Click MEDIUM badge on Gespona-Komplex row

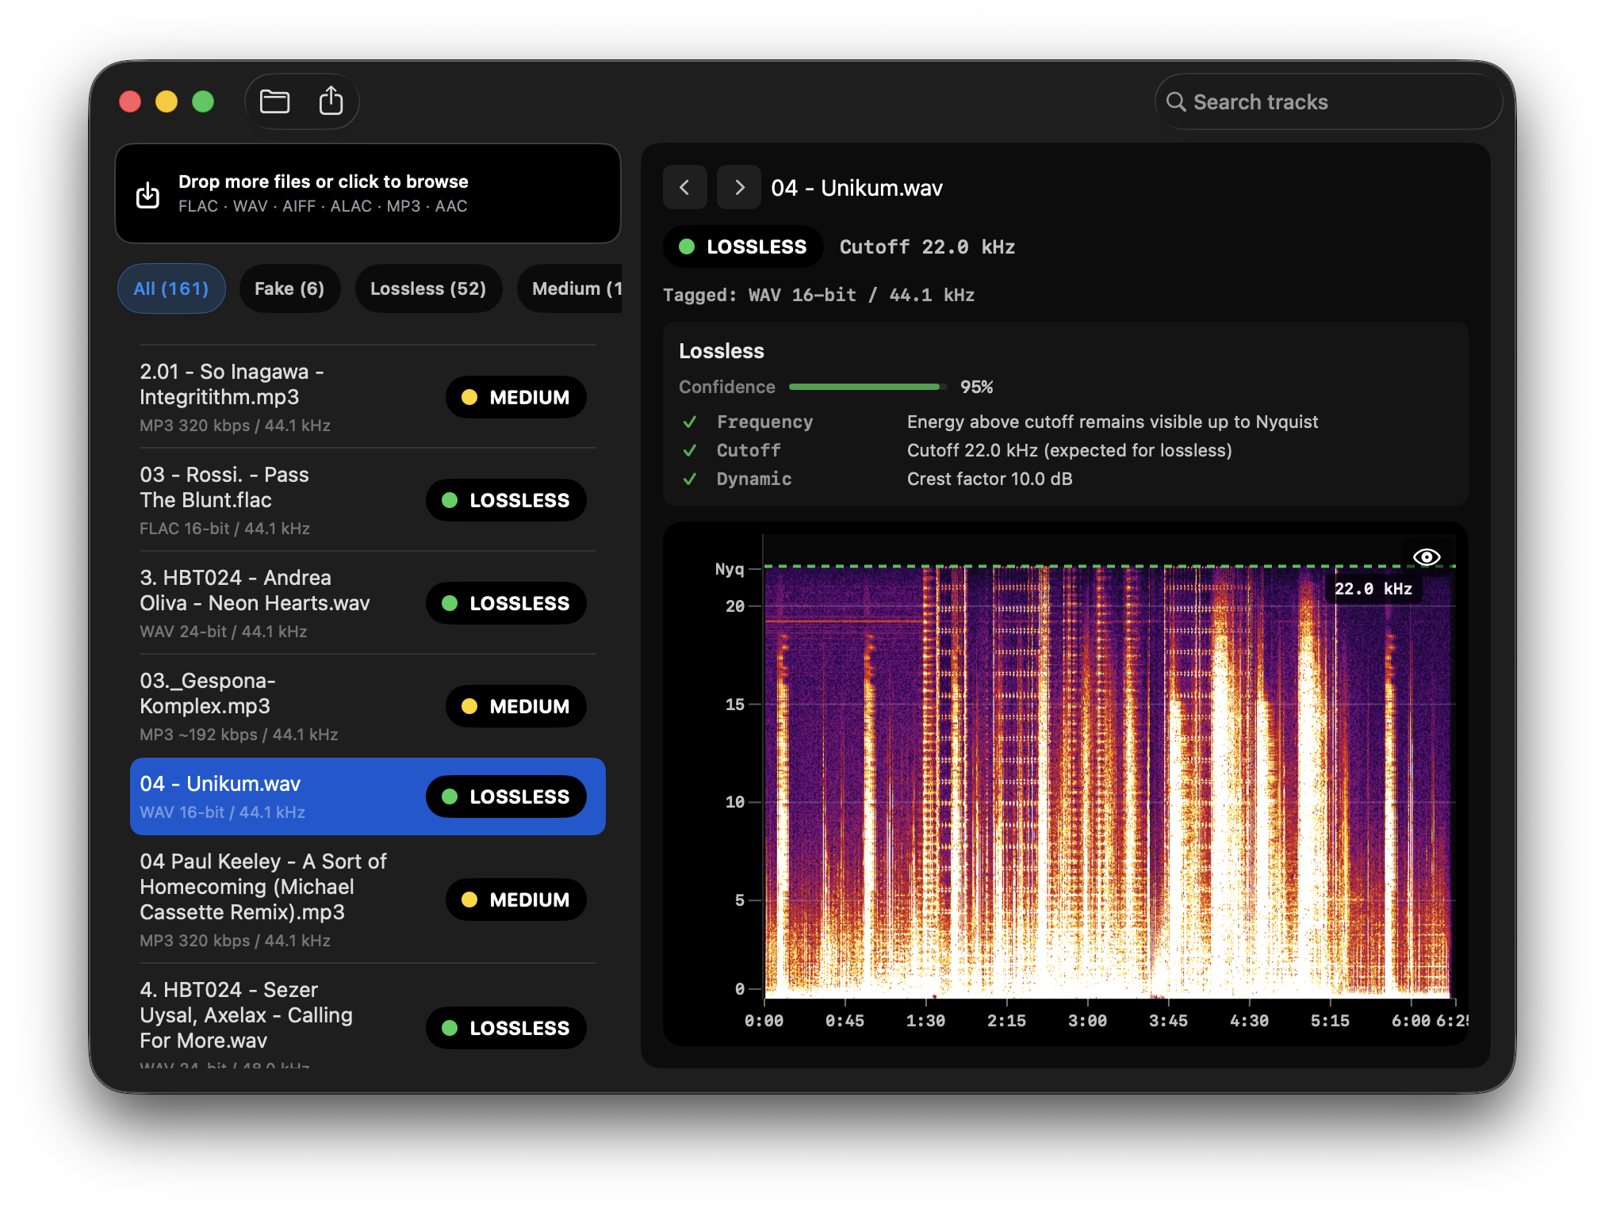click(x=515, y=706)
